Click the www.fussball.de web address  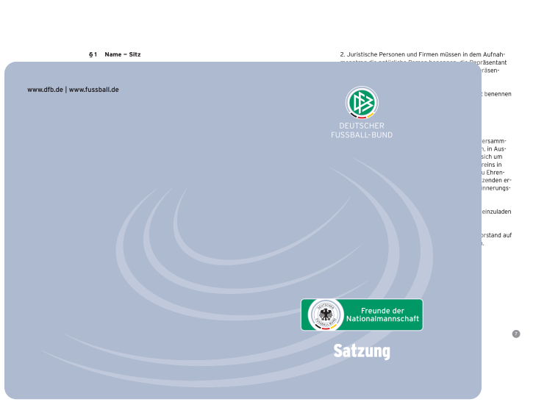point(94,90)
